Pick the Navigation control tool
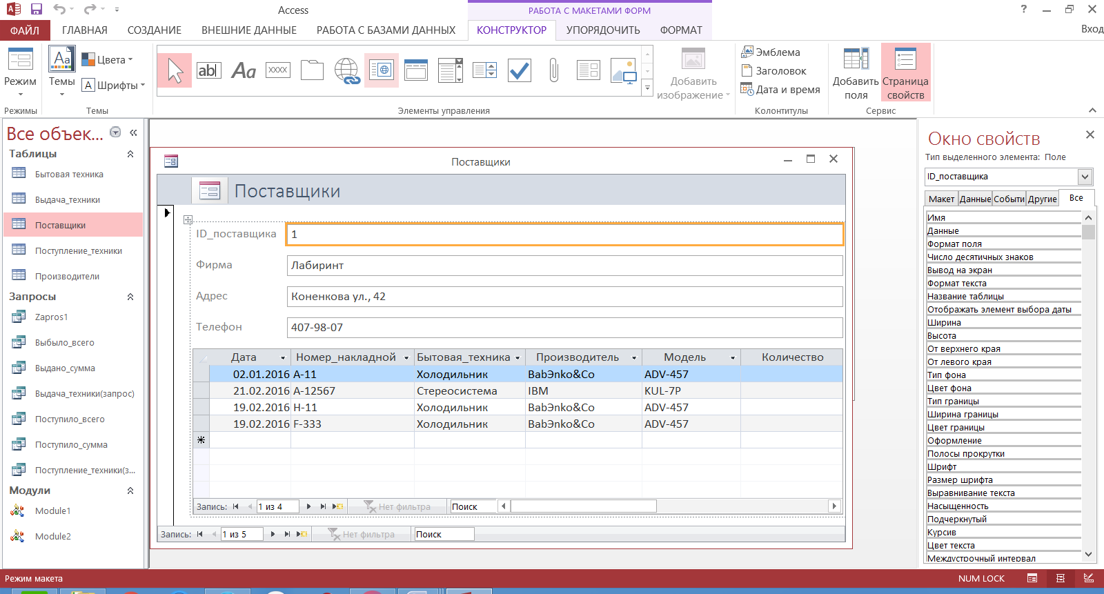The height and width of the screenshot is (594, 1104). (416, 70)
